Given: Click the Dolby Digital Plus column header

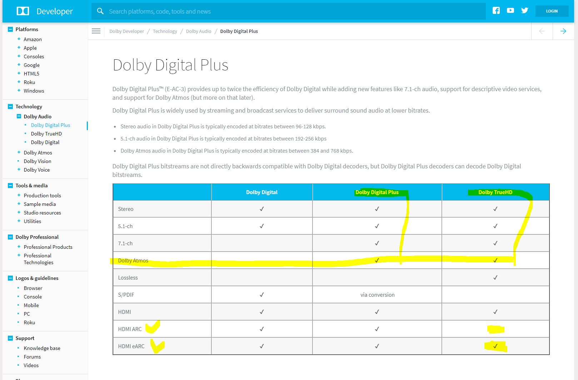Looking at the screenshot, I should [x=377, y=192].
